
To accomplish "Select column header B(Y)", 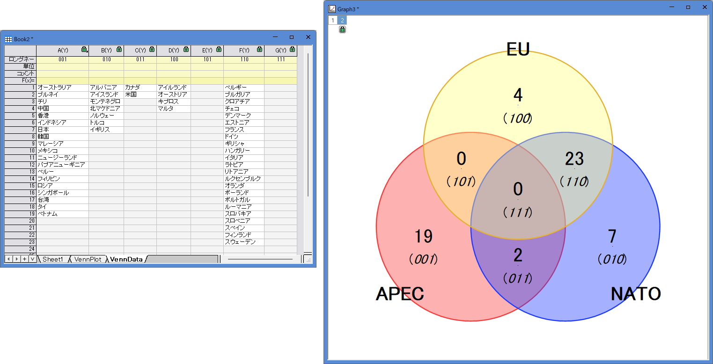I will (106, 50).
